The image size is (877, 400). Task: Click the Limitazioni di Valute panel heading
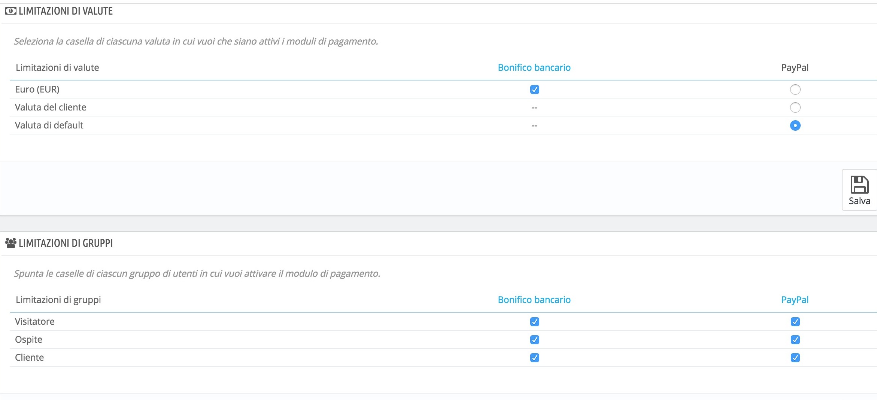(x=66, y=11)
